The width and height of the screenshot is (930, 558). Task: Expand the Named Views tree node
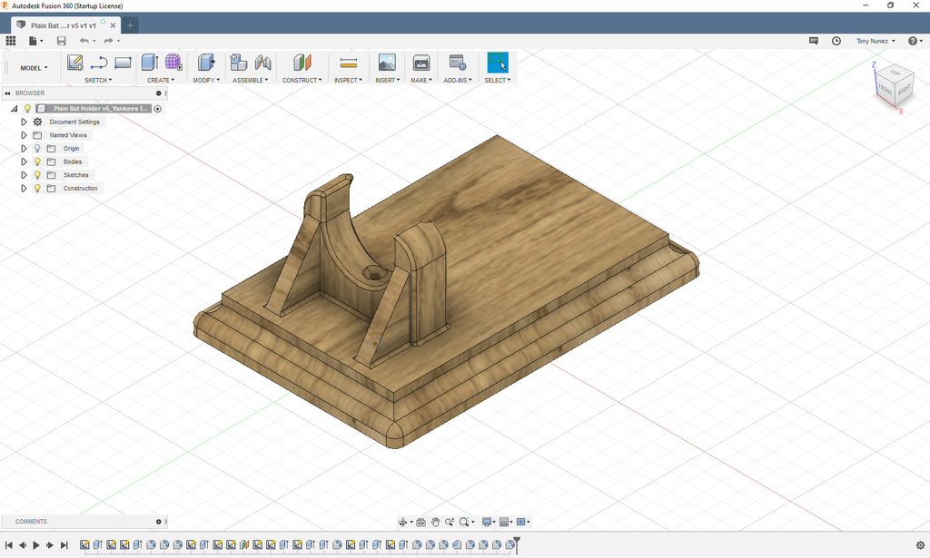[24, 135]
